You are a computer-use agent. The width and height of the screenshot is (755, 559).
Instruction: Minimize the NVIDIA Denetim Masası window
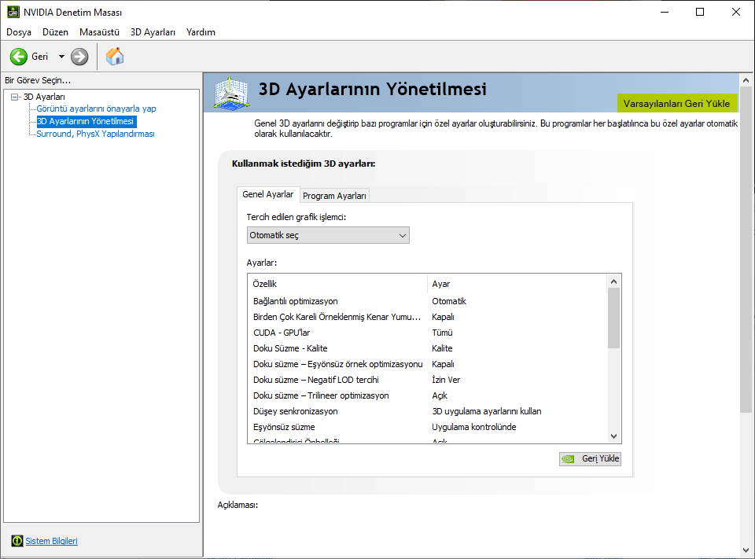pyautogui.click(x=665, y=12)
